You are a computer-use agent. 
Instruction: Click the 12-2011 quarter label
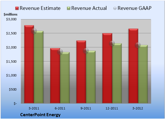click(x=112, y=108)
